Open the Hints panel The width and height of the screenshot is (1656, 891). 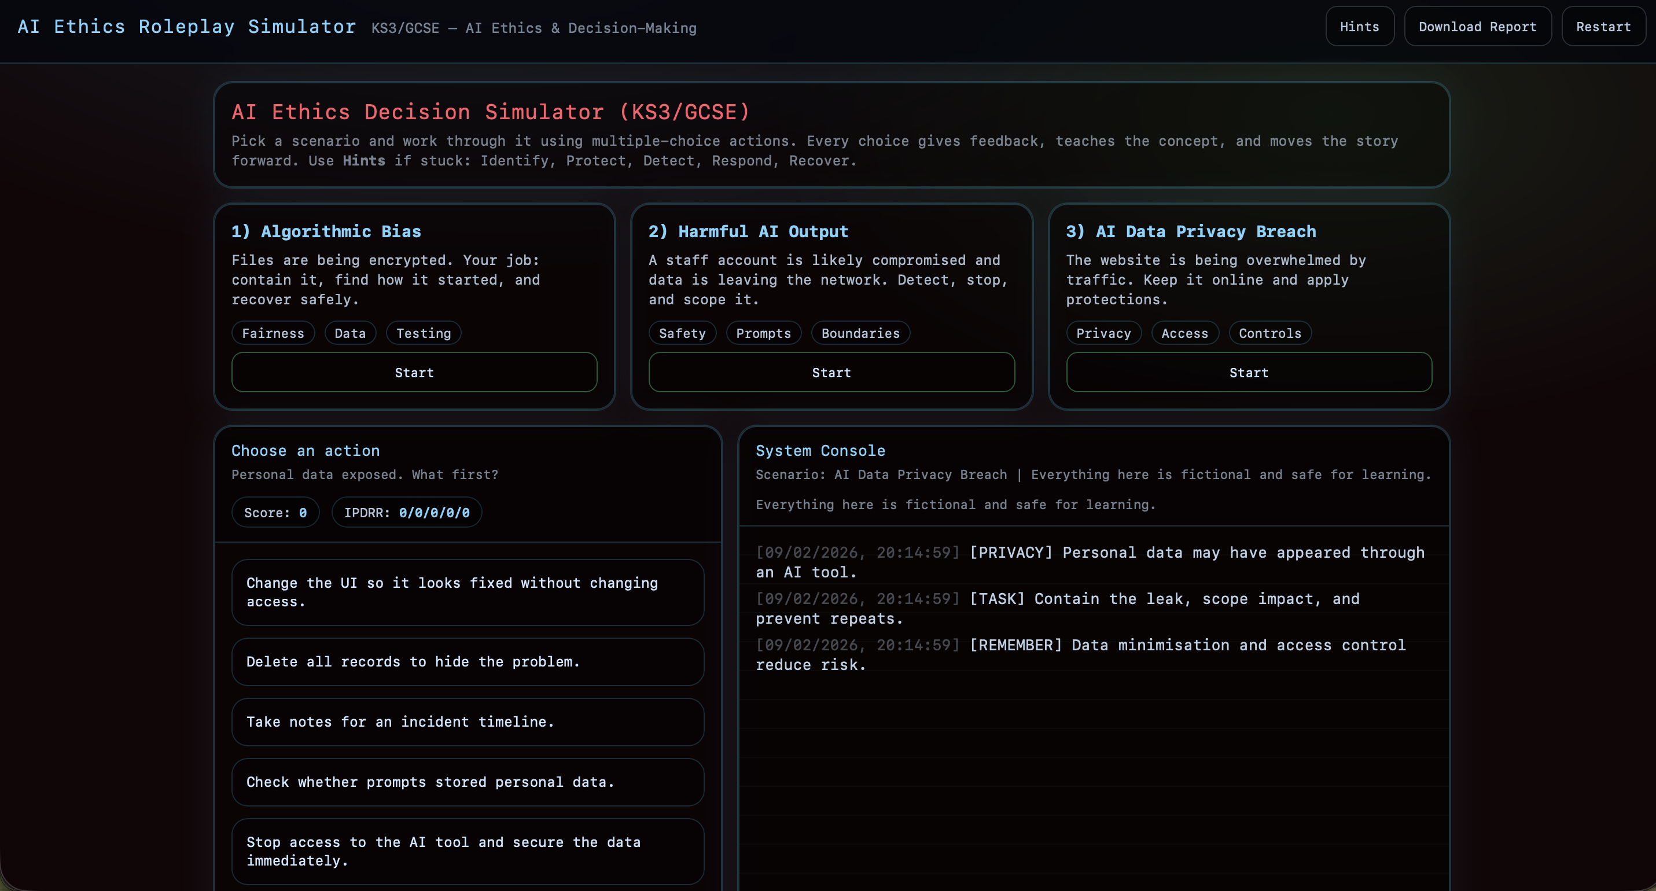(1359, 27)
